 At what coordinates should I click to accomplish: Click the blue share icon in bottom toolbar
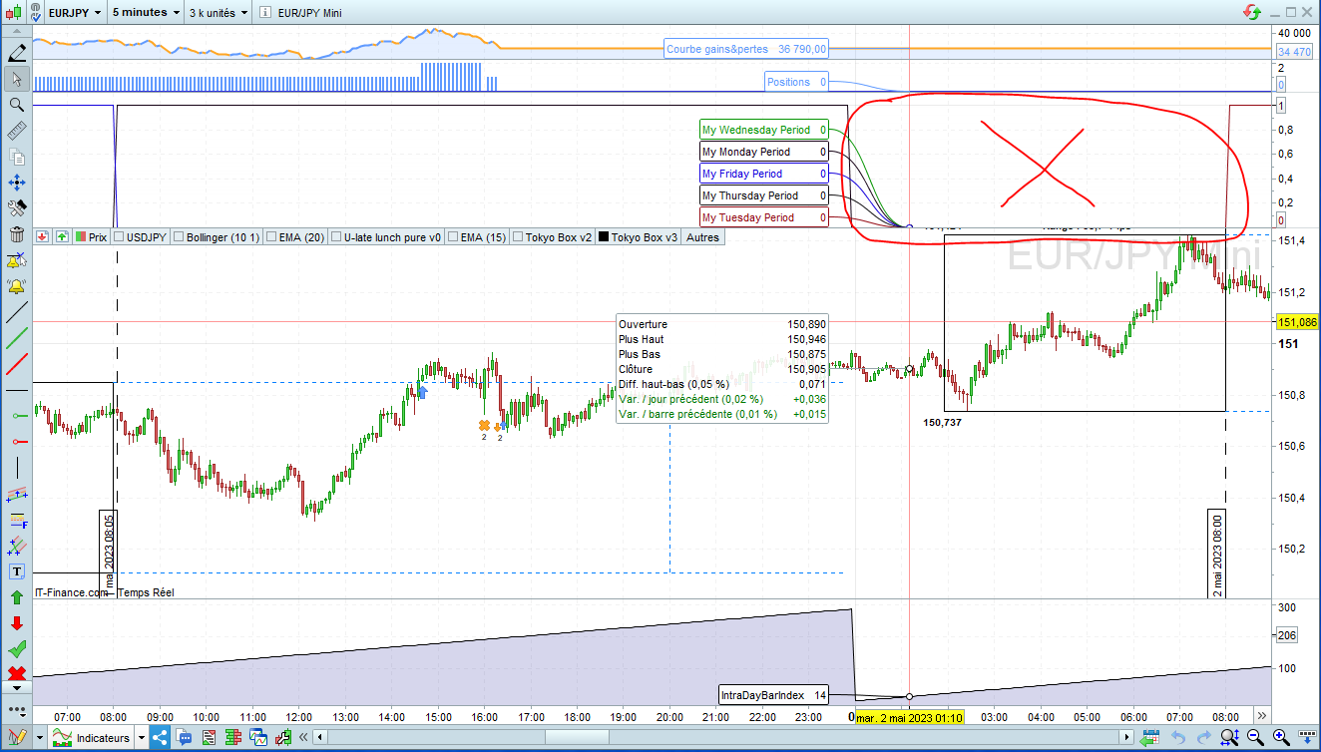(x=161, y=738)
